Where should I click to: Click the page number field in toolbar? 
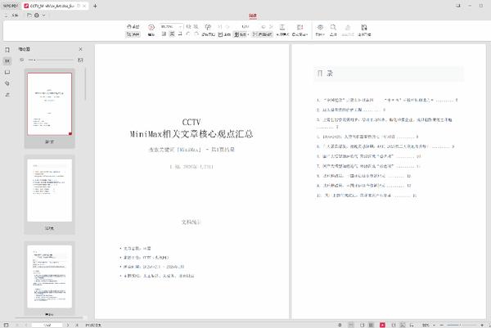click(246, 27)
